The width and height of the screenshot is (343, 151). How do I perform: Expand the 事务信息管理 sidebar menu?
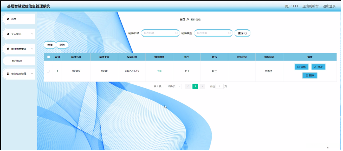[x=18, y=74]
